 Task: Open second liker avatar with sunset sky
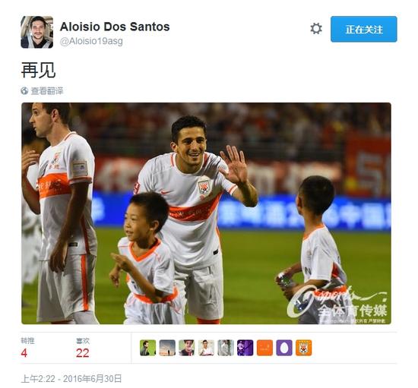pos(167,348)
